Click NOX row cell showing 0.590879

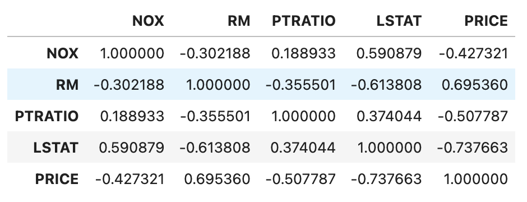pyautogui.click(x=389, y=53)
